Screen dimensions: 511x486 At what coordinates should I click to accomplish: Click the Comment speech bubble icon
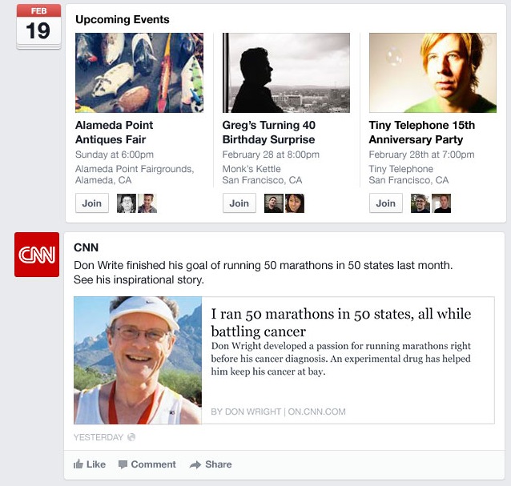(x=123, y=464)
